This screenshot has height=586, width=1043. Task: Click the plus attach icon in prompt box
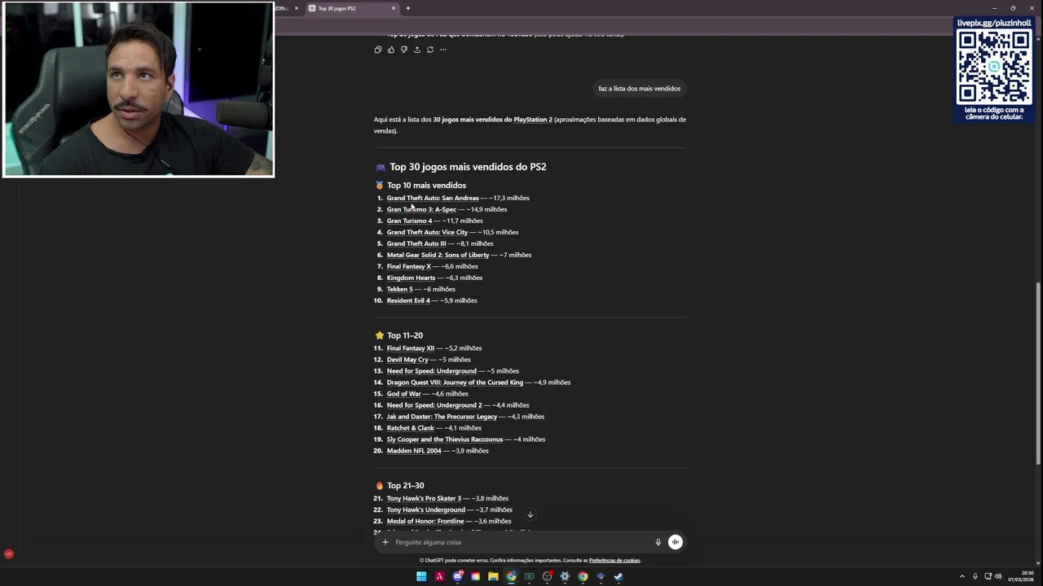[x=385, y=542]
